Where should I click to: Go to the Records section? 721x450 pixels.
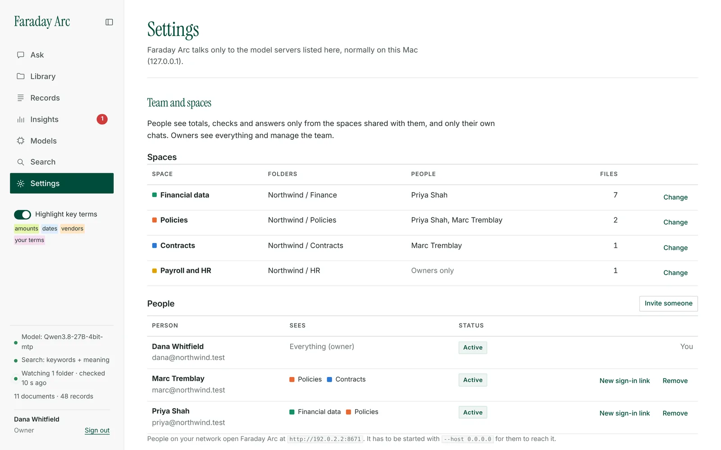[x=62, y=98]
